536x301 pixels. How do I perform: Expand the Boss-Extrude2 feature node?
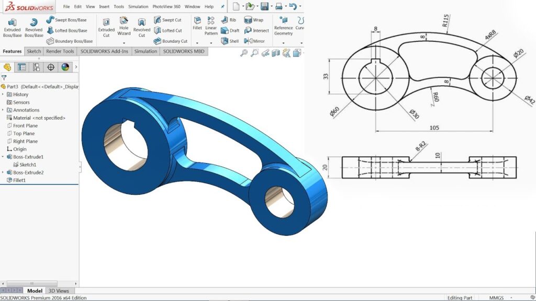pyautogui.click(x=3, y=172)
